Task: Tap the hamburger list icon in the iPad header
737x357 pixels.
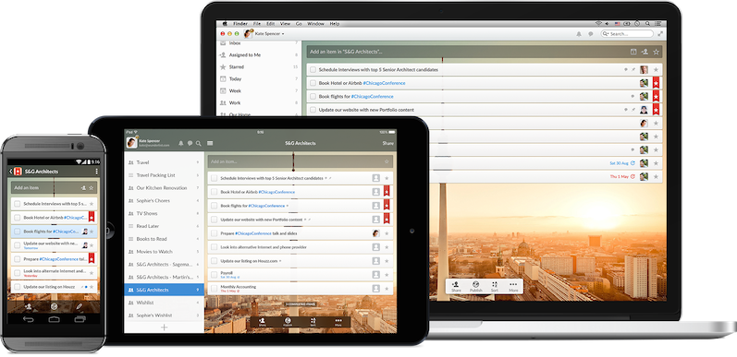Action: click(210, 143)
